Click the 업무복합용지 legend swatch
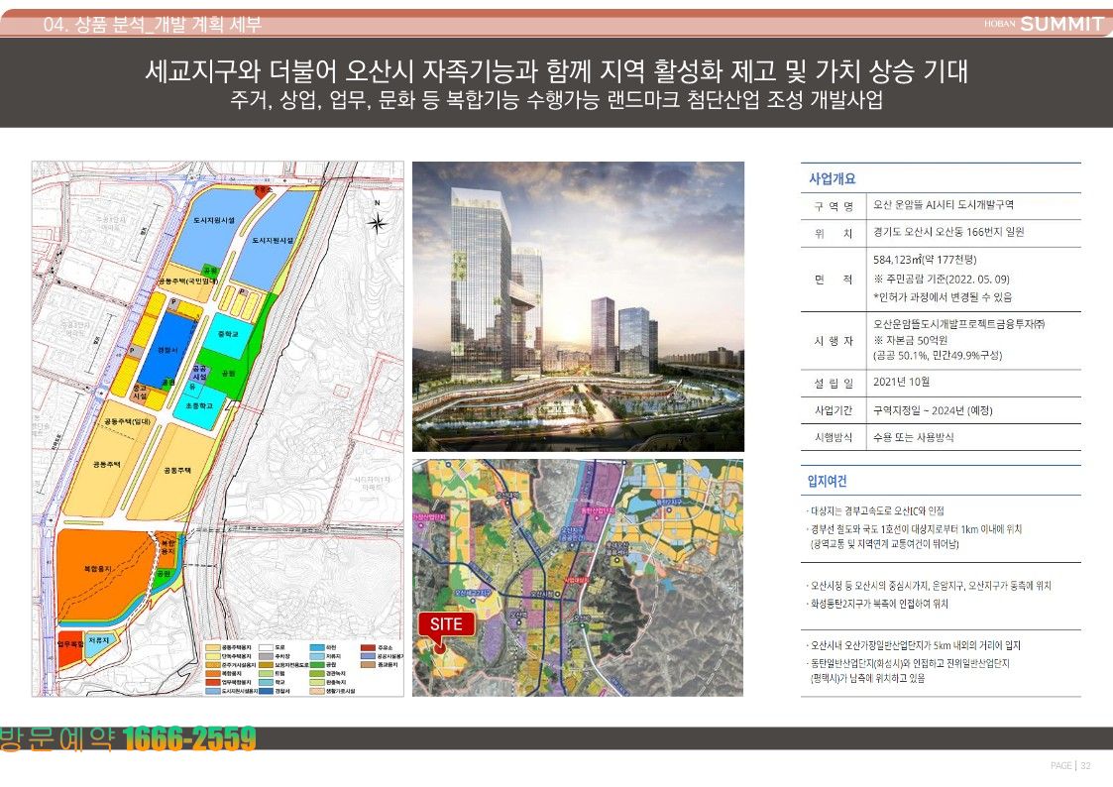This screenshot has height=787, width=1113. pyautogui.click(x=213, y=682)
